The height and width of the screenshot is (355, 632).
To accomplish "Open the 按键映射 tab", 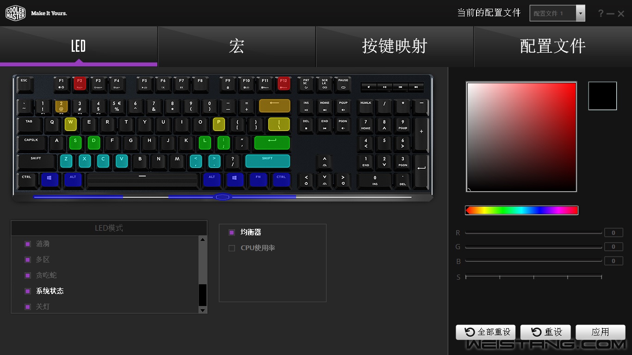I will (x=394, y=46).
